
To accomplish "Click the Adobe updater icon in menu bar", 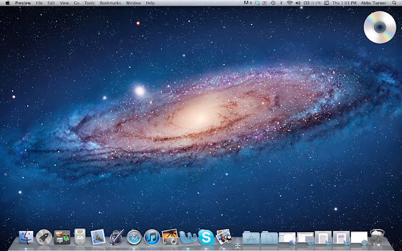I will point(248,3).
